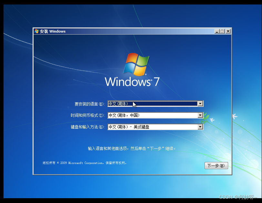
Task: Click the Windows 7 flag logo
Action: point(136,64)
